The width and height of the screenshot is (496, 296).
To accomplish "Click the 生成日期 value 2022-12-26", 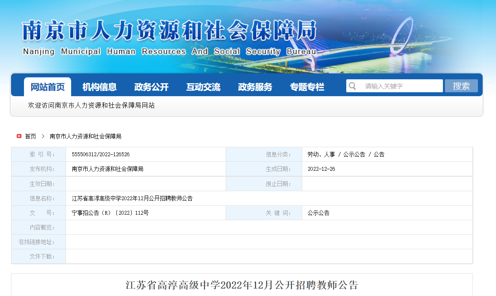I will pyautogui.click(x=321, y=169).
